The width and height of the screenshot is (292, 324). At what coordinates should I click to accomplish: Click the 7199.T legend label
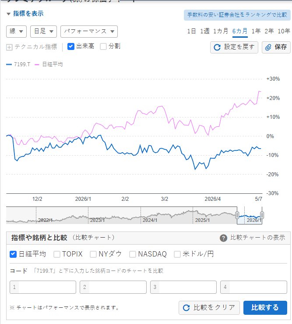(22, 64)
